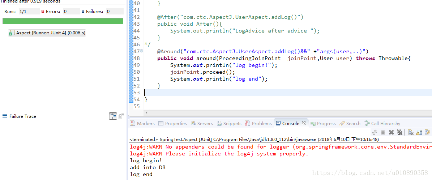This screenshot has height=180, width=432.
Task: Clear the console output with the clear icon
Action: (411, 132)
